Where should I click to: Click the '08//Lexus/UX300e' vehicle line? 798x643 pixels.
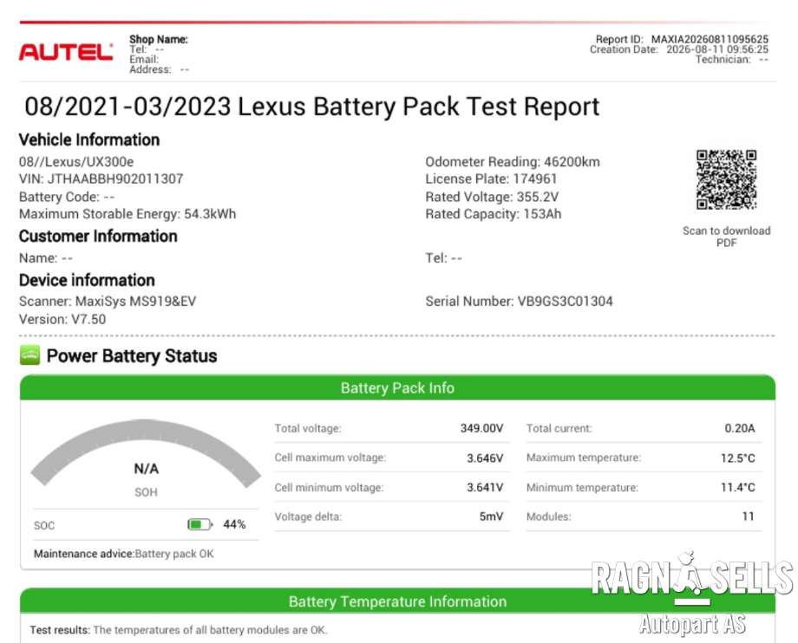click(76, 162)
